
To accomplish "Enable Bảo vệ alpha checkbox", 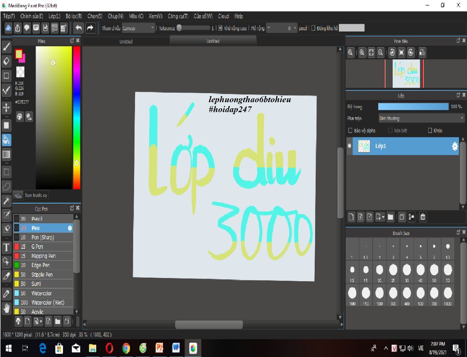I will pos(350,130).
